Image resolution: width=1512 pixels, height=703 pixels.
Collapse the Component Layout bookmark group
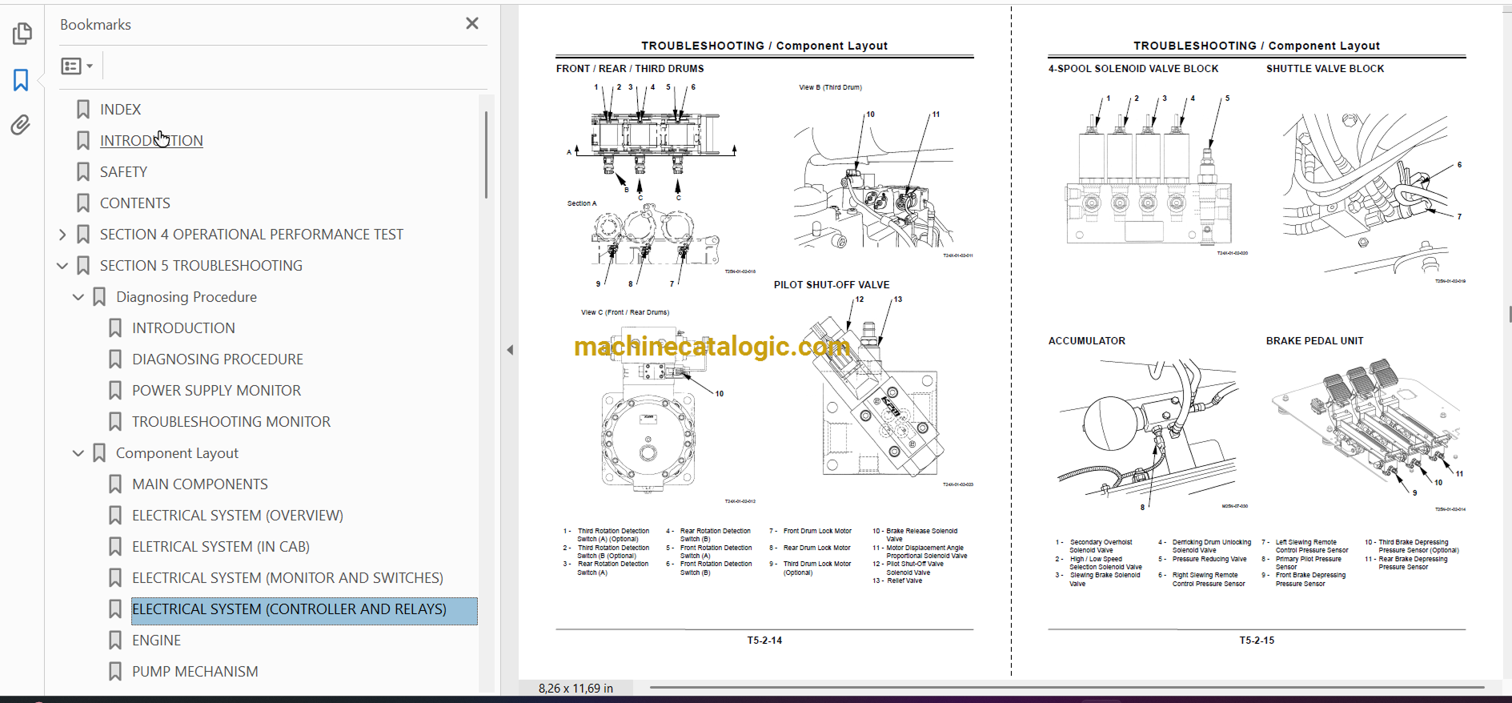pyautogui.click(x=78, y=452)
